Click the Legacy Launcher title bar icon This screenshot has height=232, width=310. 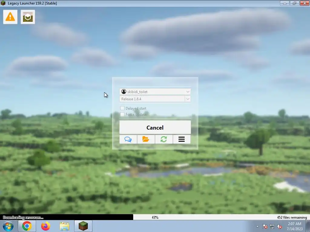point(3,3)
